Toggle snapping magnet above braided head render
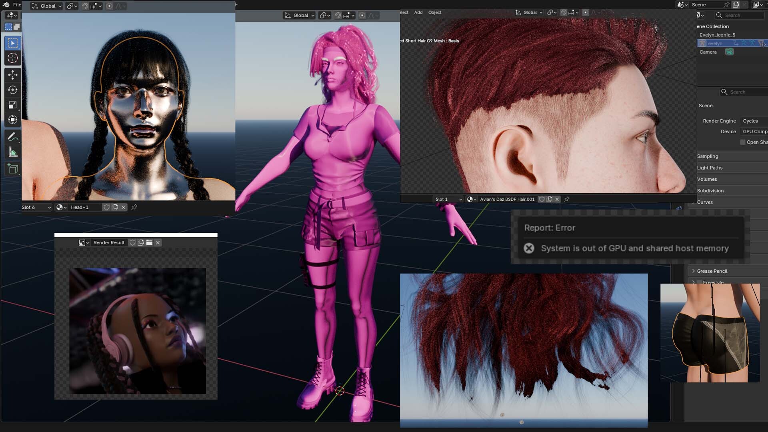This screenshot has width=768, height=432. (85, 6)
